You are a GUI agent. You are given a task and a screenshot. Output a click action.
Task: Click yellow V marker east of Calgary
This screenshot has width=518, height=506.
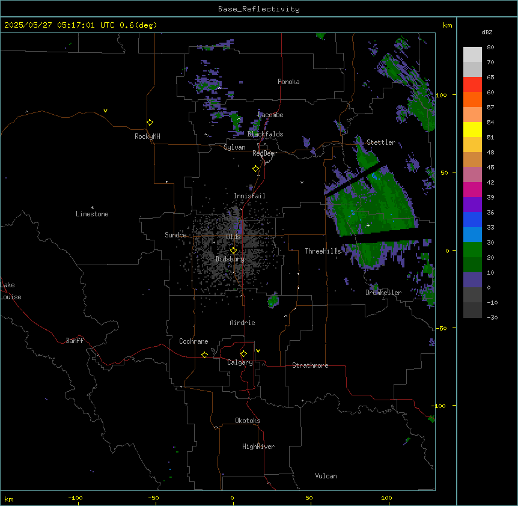tap(258, 351)
